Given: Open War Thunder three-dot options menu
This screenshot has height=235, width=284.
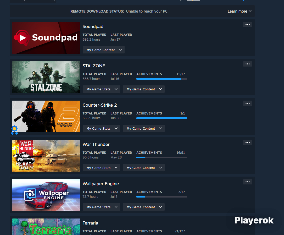Looking at the screenshot, I should (247, 143).
